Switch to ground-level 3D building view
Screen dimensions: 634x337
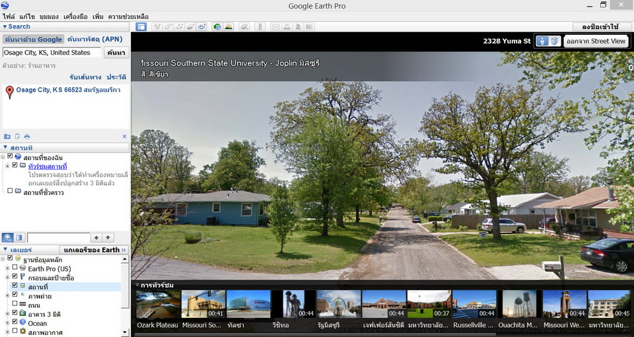click(x=555, y=41)
